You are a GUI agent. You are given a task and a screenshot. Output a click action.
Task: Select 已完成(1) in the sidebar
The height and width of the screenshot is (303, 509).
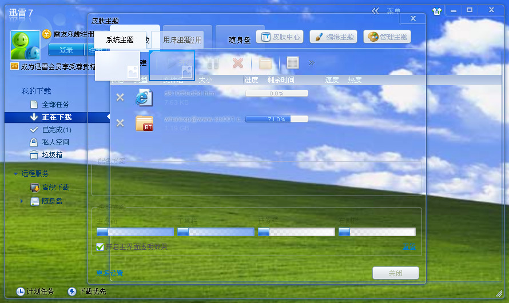pos(57,130)
